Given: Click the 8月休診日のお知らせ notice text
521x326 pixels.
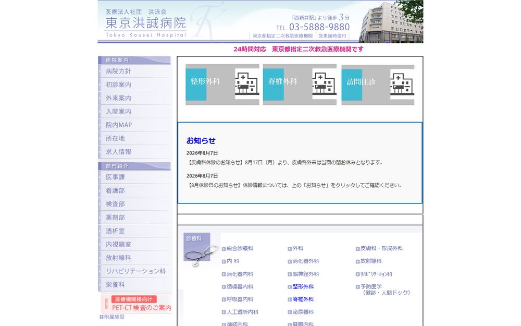Looking at the screenshot, I should pyautogui.click(x=294, y=185).
